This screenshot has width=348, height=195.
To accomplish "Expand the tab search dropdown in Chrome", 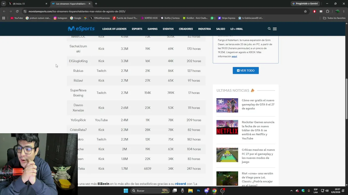I will click(x=4, y=4).
